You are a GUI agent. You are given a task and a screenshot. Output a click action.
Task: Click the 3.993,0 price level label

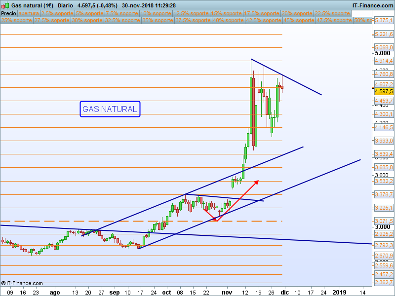[384, 141]
